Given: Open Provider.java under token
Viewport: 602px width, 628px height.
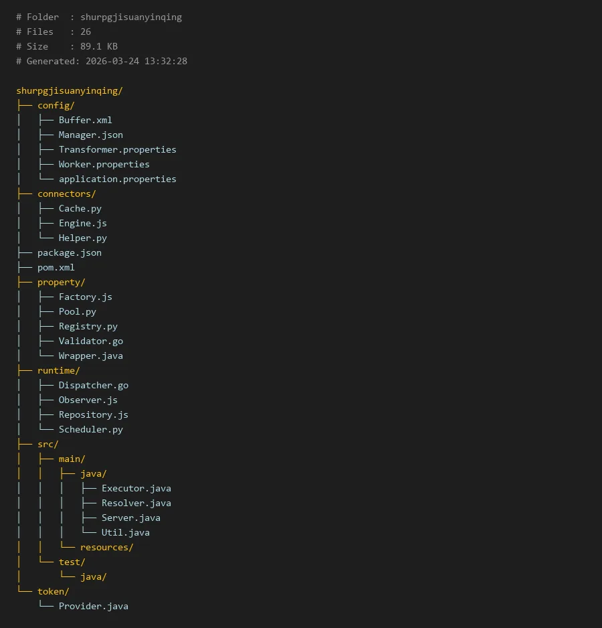Looking at the screenshot, I should pyautogui.click(x=93, y=606).
